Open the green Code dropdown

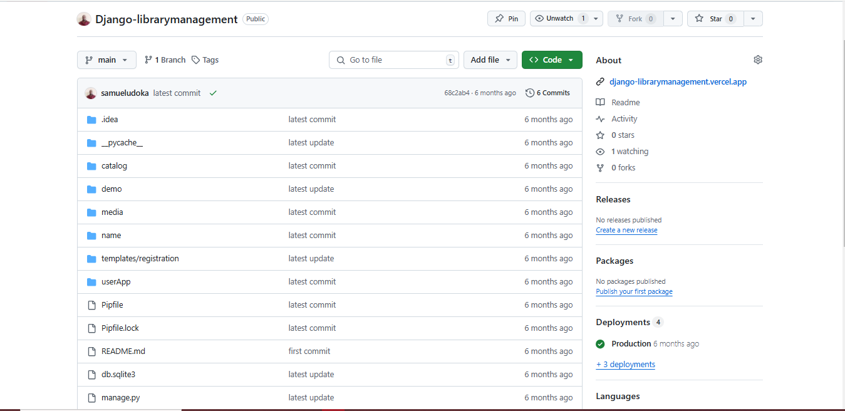551,60
